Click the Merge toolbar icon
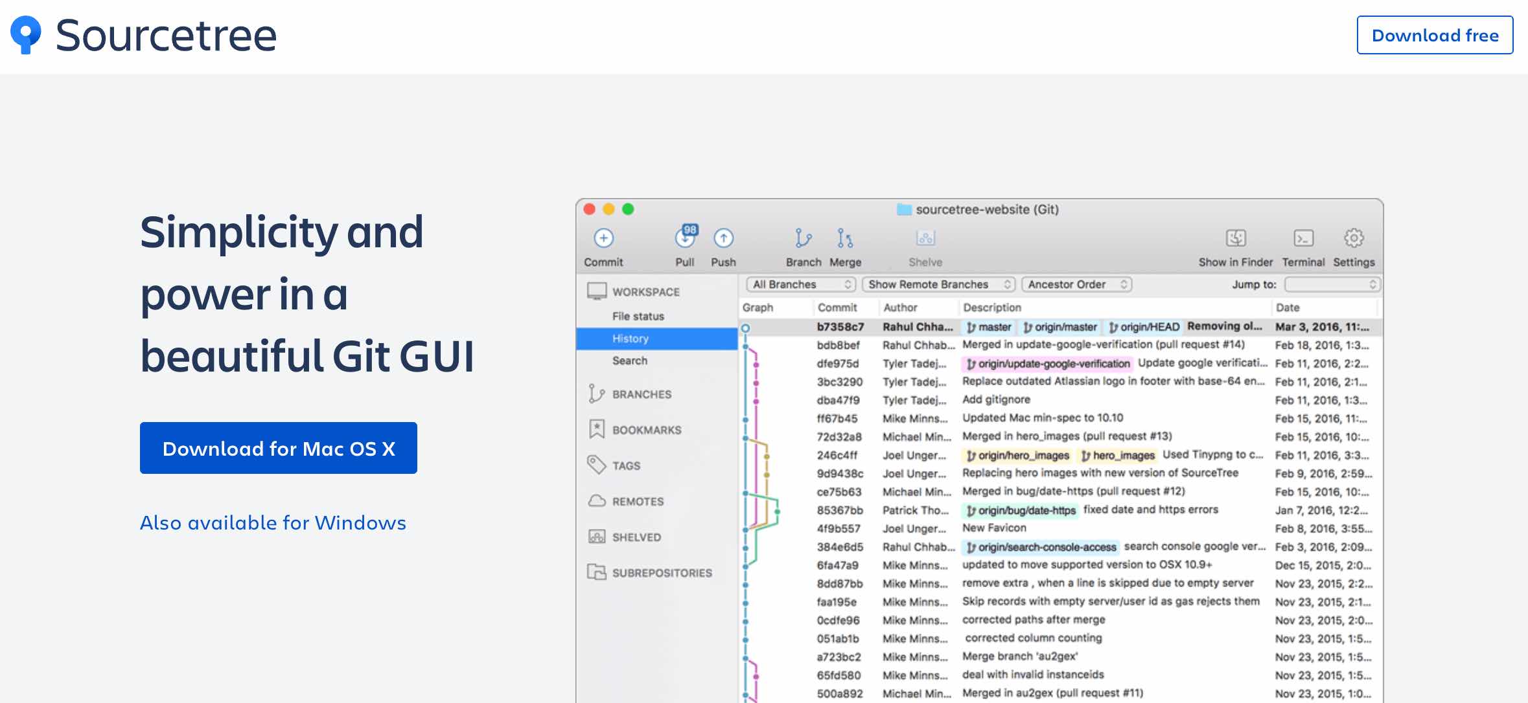 tap(845, 238)
